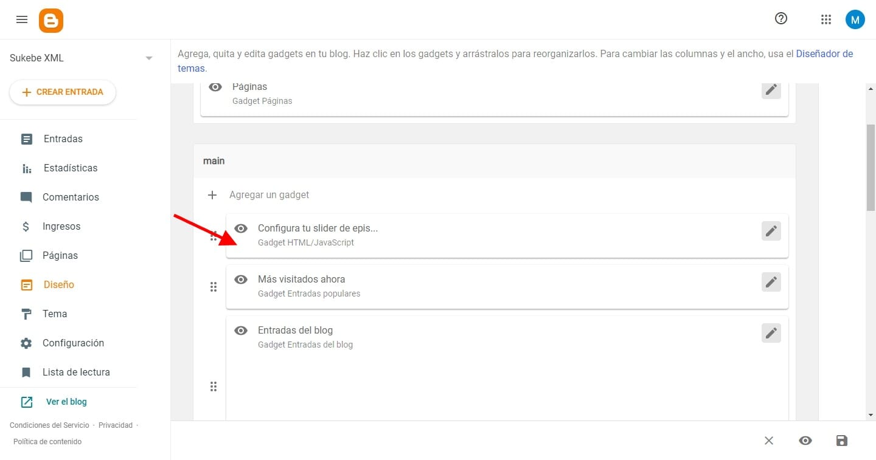This screenshot has width=876, height=460.
Task: Open the account avatar M
Action: 855,19
